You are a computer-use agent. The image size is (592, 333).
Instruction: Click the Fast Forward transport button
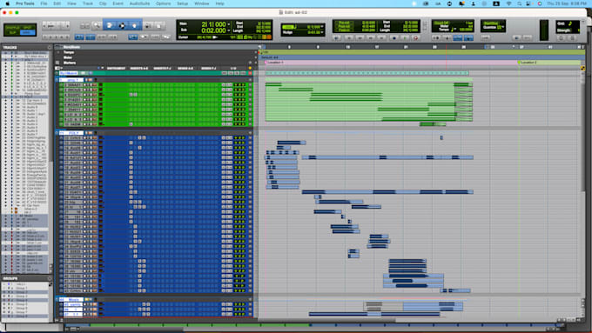(x=370, y=38)
